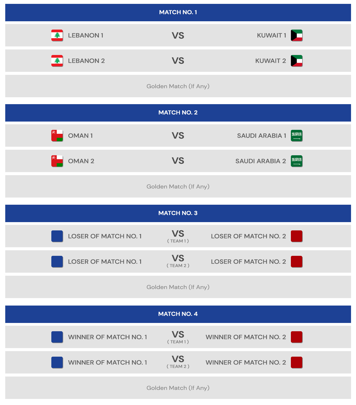This screenshot has height=405, width=356.
Task: Select the MATCH NO. 3 header bar
Action: tap(178, 213)
